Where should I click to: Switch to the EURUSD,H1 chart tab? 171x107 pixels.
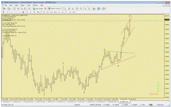(17, 102)
